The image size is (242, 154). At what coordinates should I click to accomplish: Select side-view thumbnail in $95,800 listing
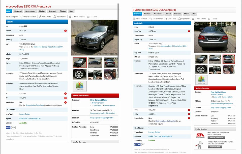tap(215, 59)
